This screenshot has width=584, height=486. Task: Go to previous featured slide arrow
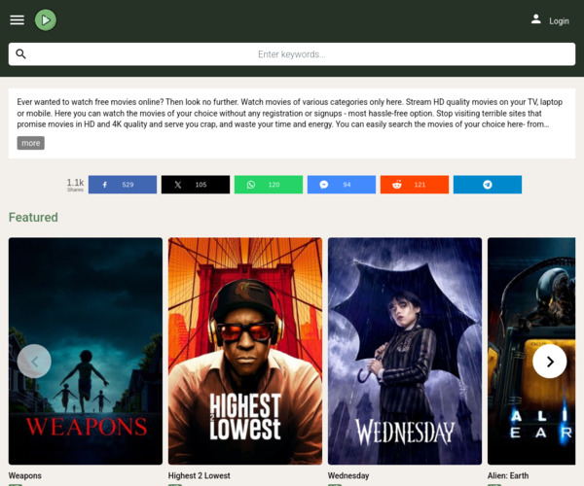pyautogui.click(x=34, y=361)
